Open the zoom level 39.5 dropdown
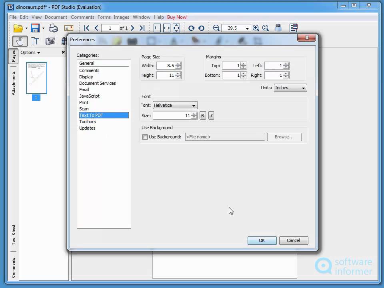Viewport: 384px width, 288px height. click(x=247, y=28)
